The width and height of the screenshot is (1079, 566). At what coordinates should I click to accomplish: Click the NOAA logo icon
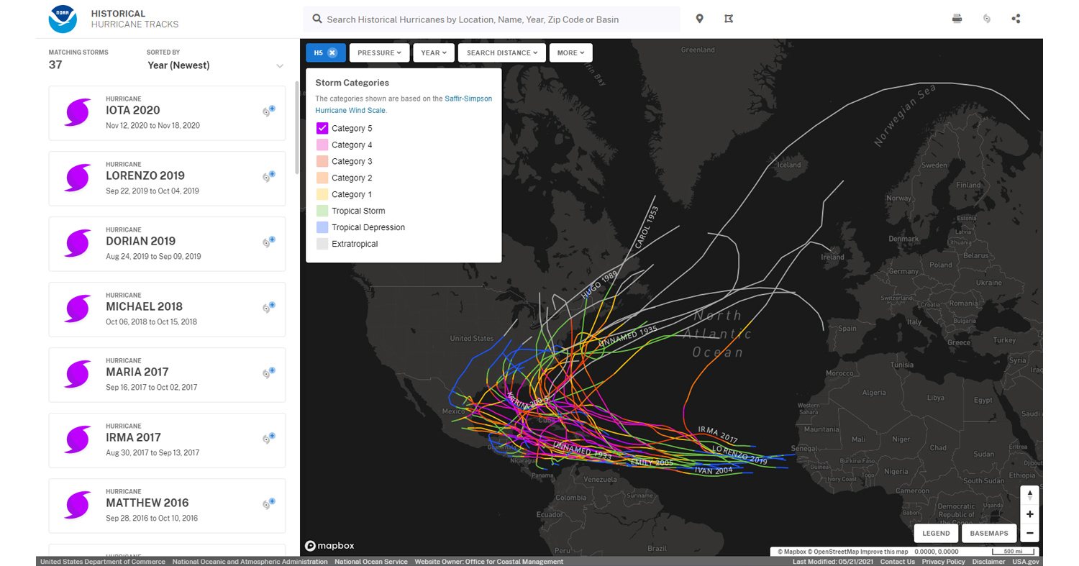pos(63,19)
